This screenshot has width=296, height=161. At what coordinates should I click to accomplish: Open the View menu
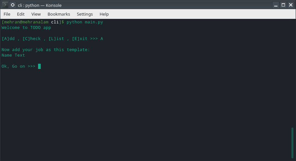coord(36,14)
